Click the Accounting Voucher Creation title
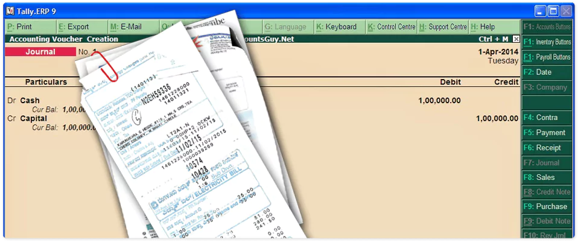Viewport: 578px width, 242px height. (64, 39)
